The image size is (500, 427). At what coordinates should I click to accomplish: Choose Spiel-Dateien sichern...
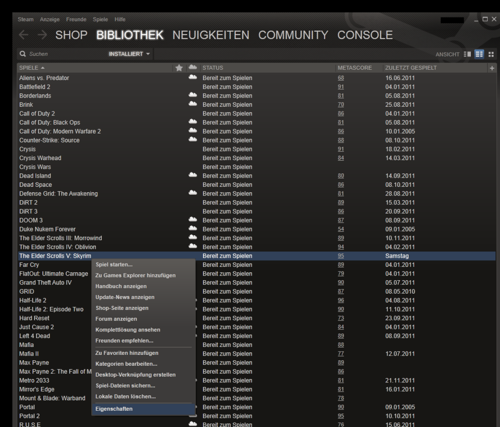tap(143, 386)
